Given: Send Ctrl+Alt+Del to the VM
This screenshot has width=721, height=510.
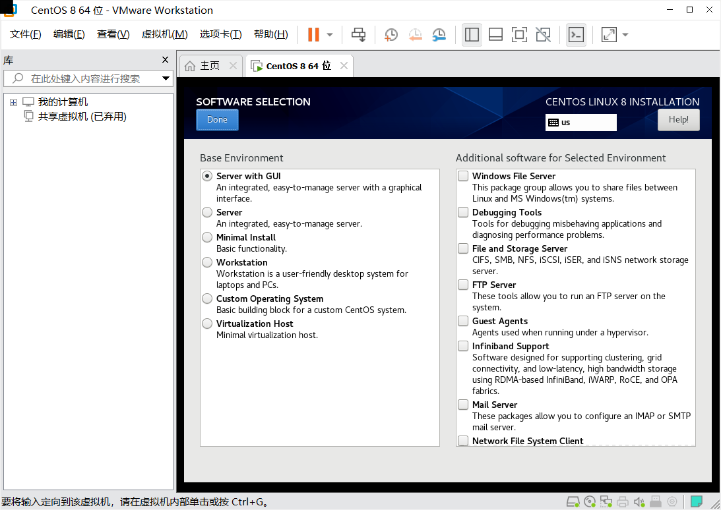Looking at the screenshot, I should tap(358, 34).
